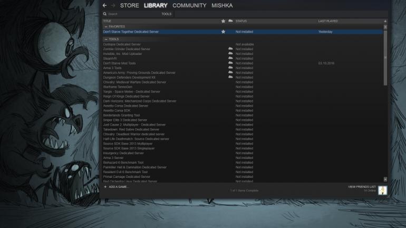Click the scrollbar down arrow

point(385,179)
